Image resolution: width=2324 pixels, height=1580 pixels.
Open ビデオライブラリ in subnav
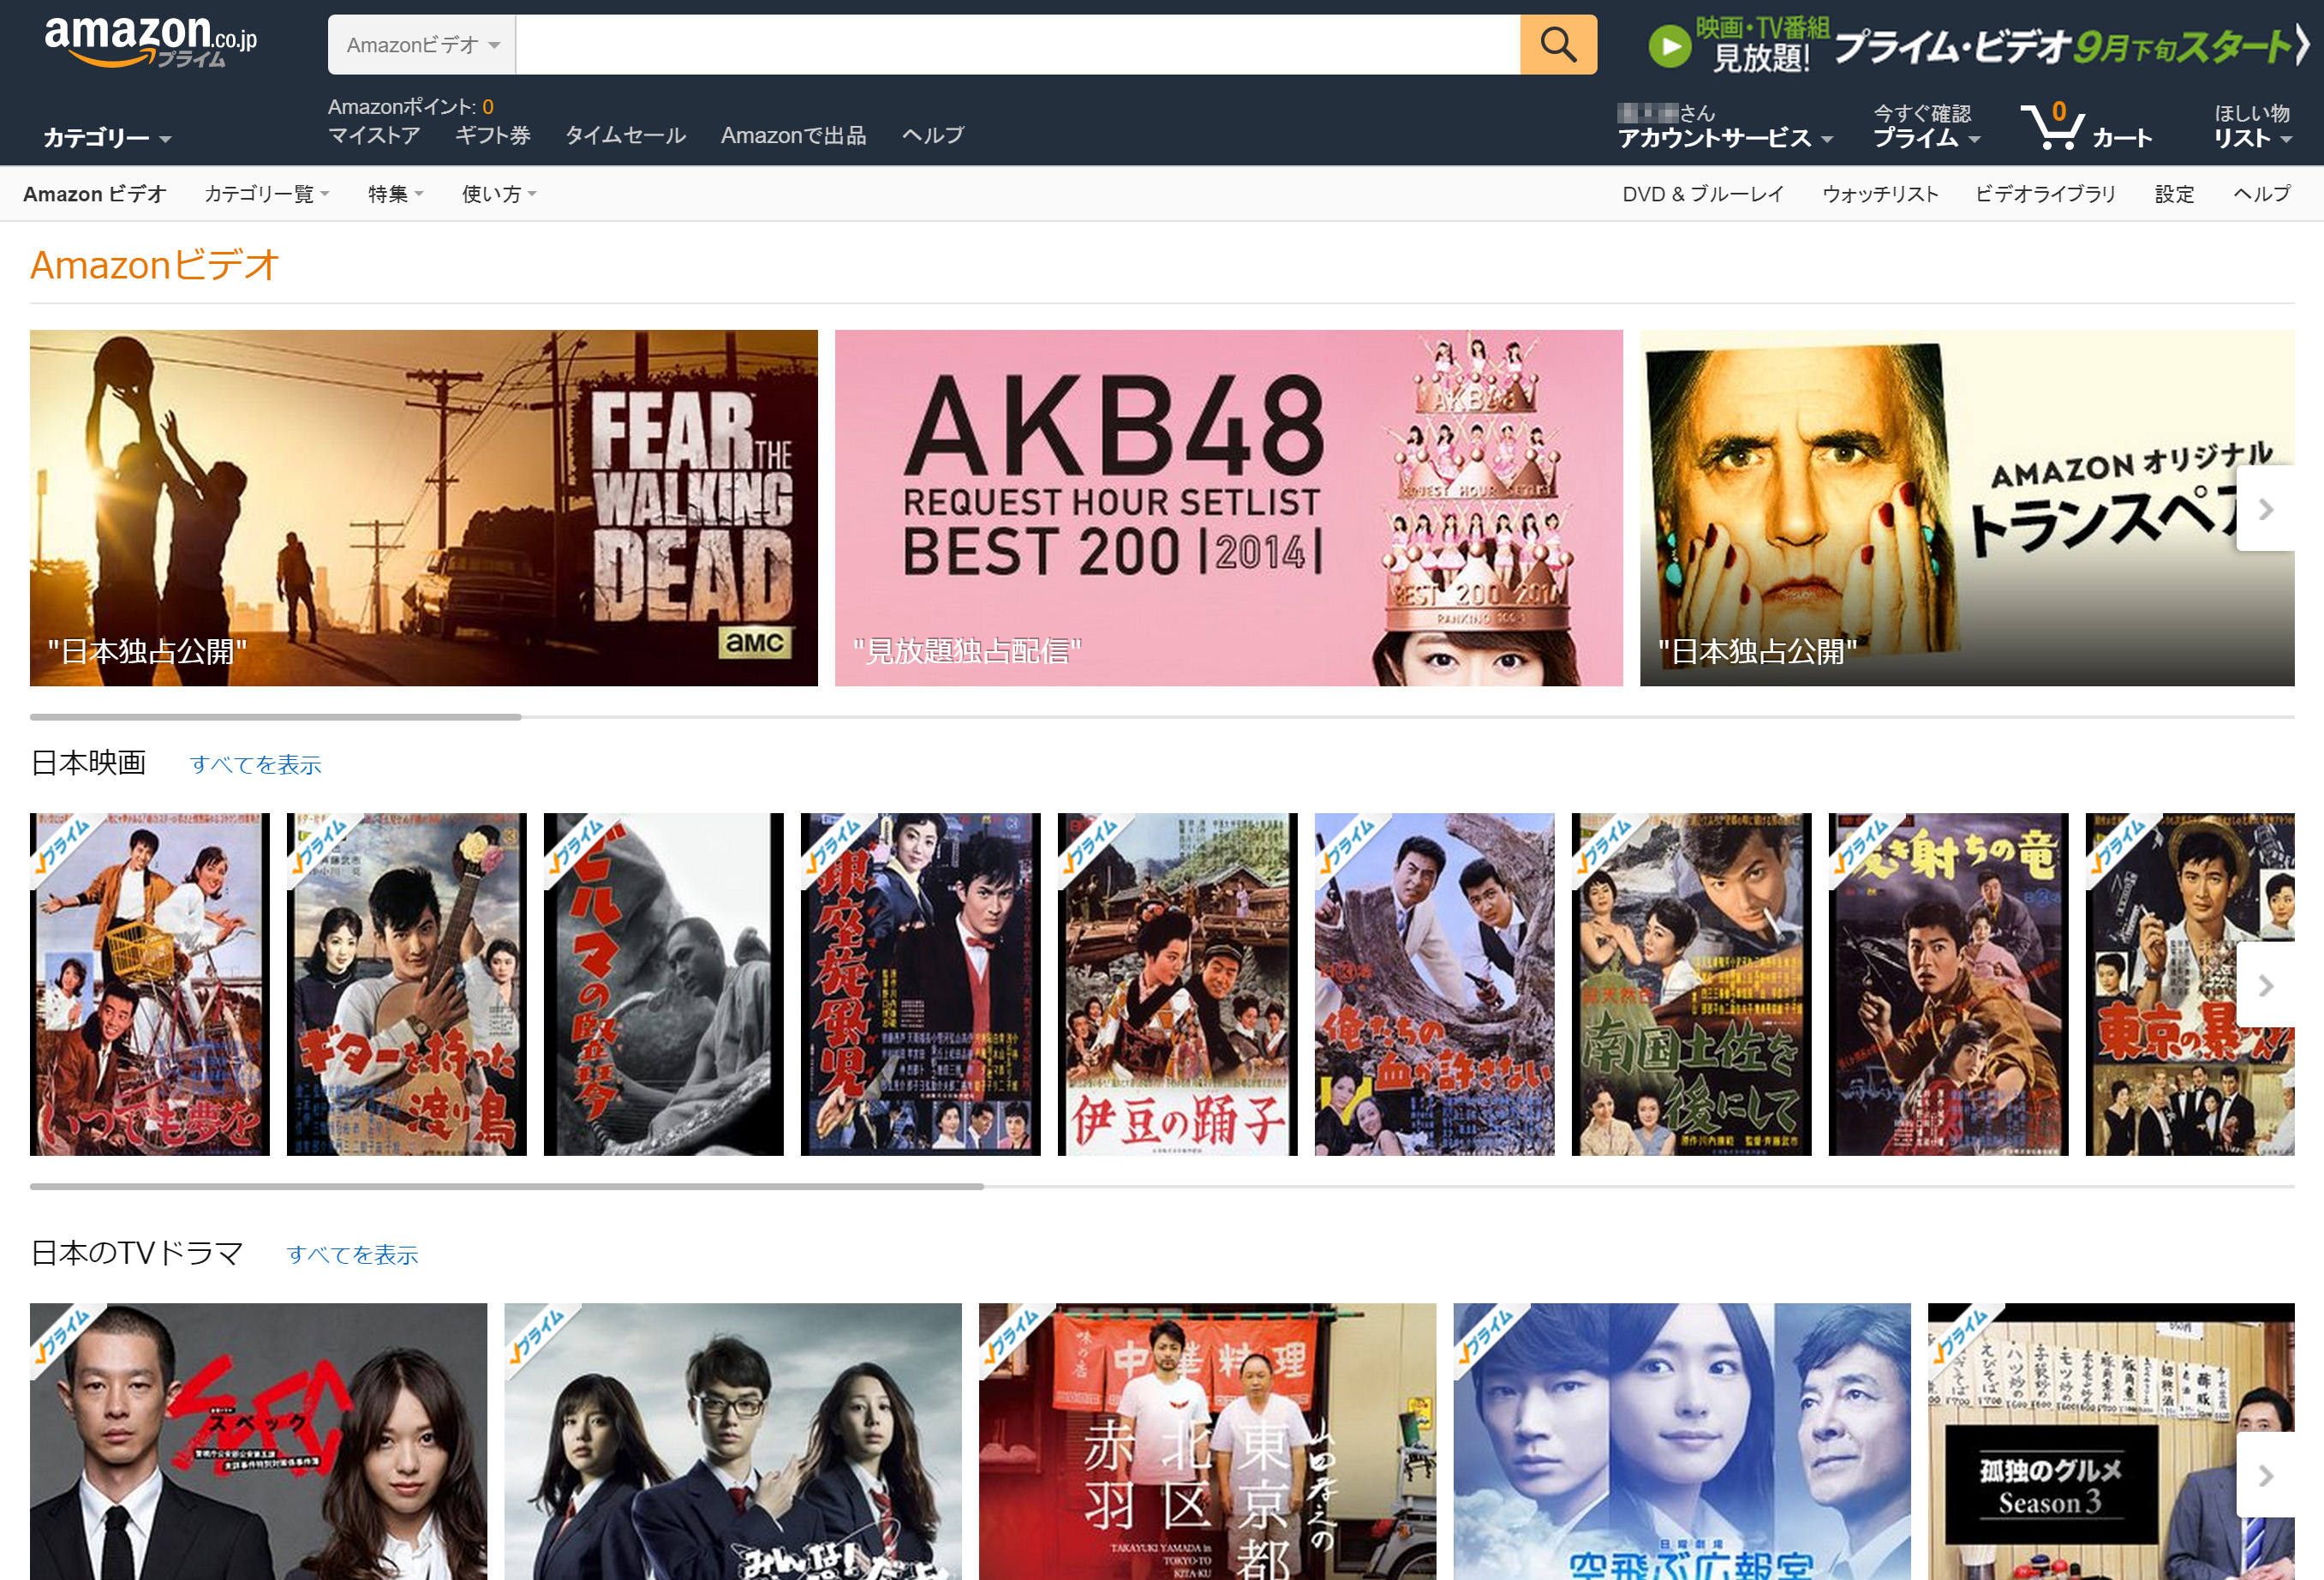pyautogui.click(x=2045, y=194)
